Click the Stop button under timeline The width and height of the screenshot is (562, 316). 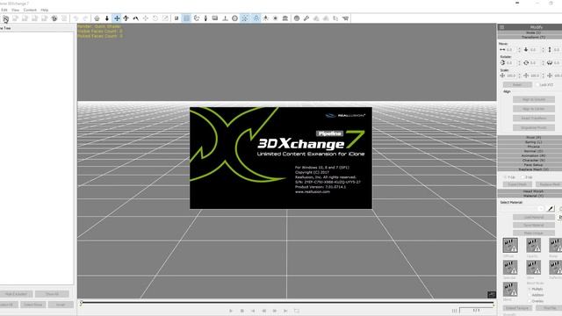(x=242, y=311)
